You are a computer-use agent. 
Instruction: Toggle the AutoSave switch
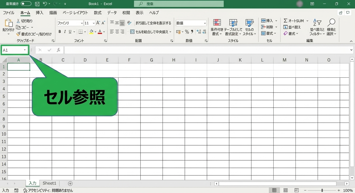(x=26, y=4)
